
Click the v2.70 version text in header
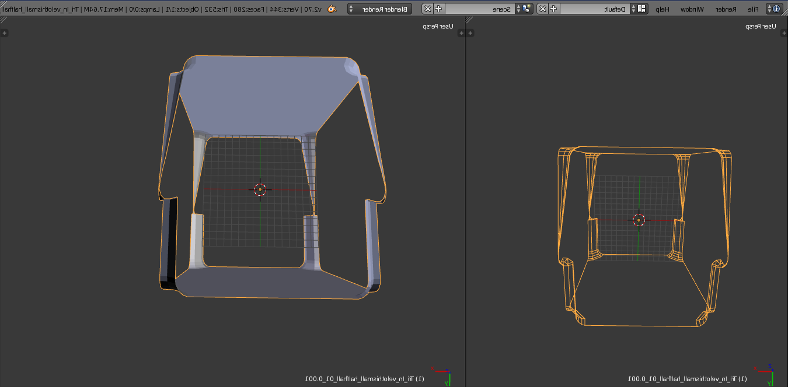pos(313,9)
